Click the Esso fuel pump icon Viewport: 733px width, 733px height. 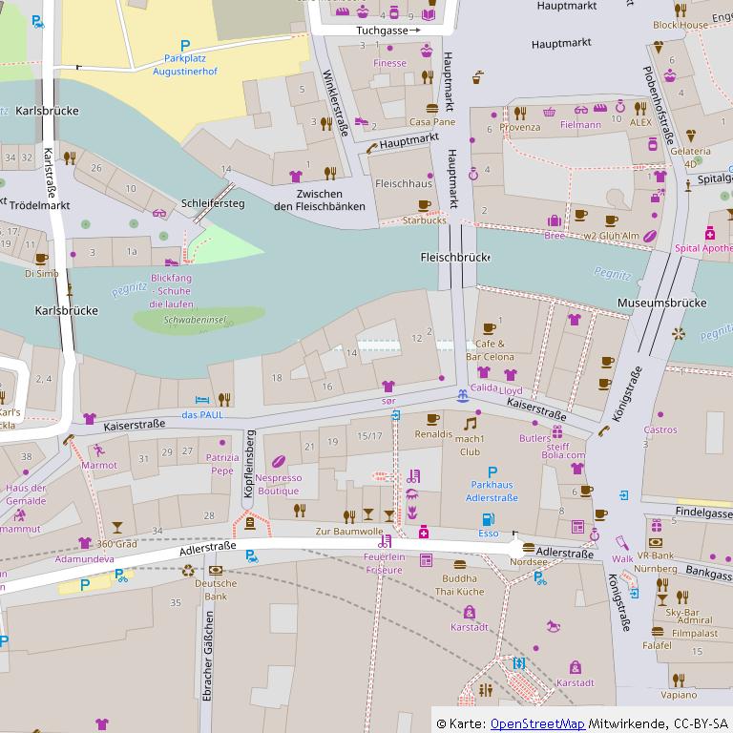pyautogui.click(x=488, y=519)
